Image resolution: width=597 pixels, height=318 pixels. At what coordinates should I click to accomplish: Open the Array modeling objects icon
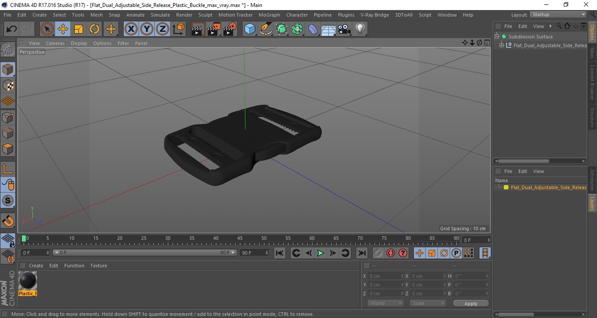pos(297,29)
